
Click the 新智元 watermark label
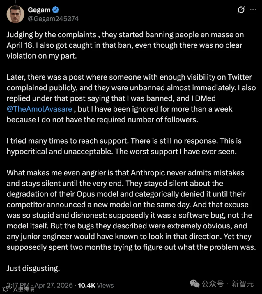click(242, 284)
